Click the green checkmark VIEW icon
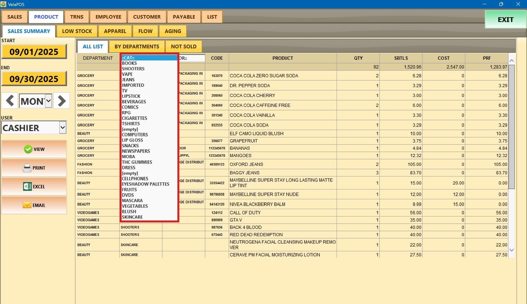This screenshot has width=527, height=304. [x=28, y=149]
